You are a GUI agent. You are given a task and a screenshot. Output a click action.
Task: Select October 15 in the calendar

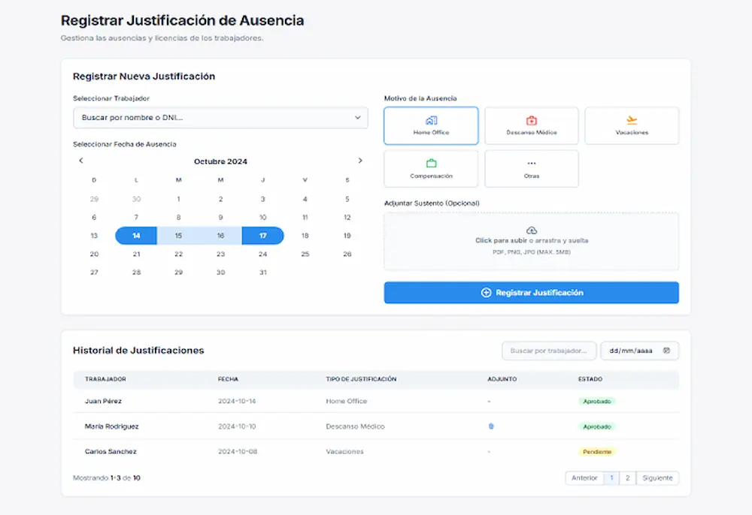click(178, 236)
